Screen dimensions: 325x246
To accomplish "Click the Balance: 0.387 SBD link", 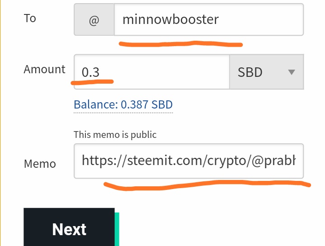I will (x=123, y=104).
